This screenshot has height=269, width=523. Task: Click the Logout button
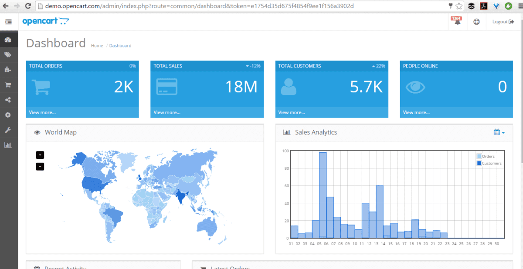click(x=503, y=22)
